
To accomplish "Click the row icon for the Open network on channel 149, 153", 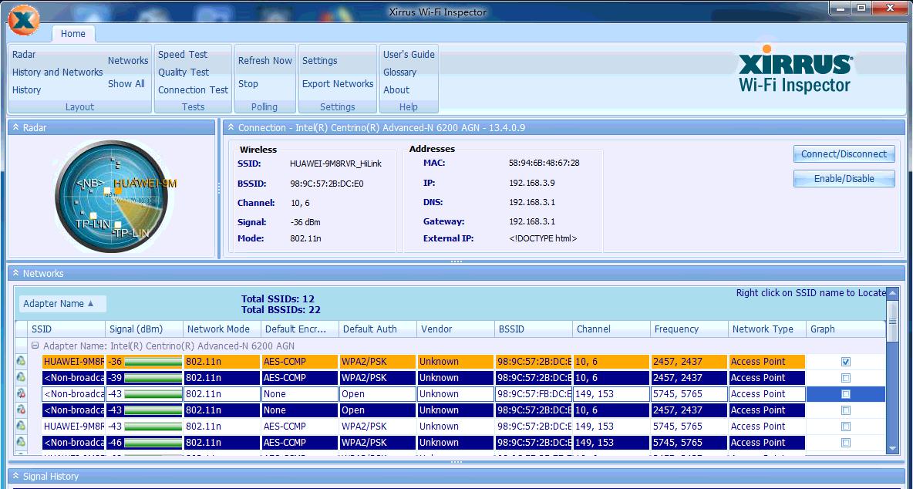I will pos(21,393).
